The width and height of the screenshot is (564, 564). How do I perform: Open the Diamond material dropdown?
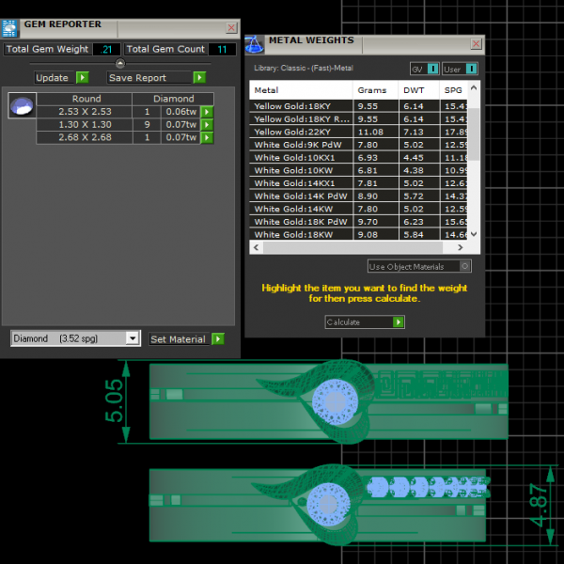pyautogui.click(x=132, y=338)
